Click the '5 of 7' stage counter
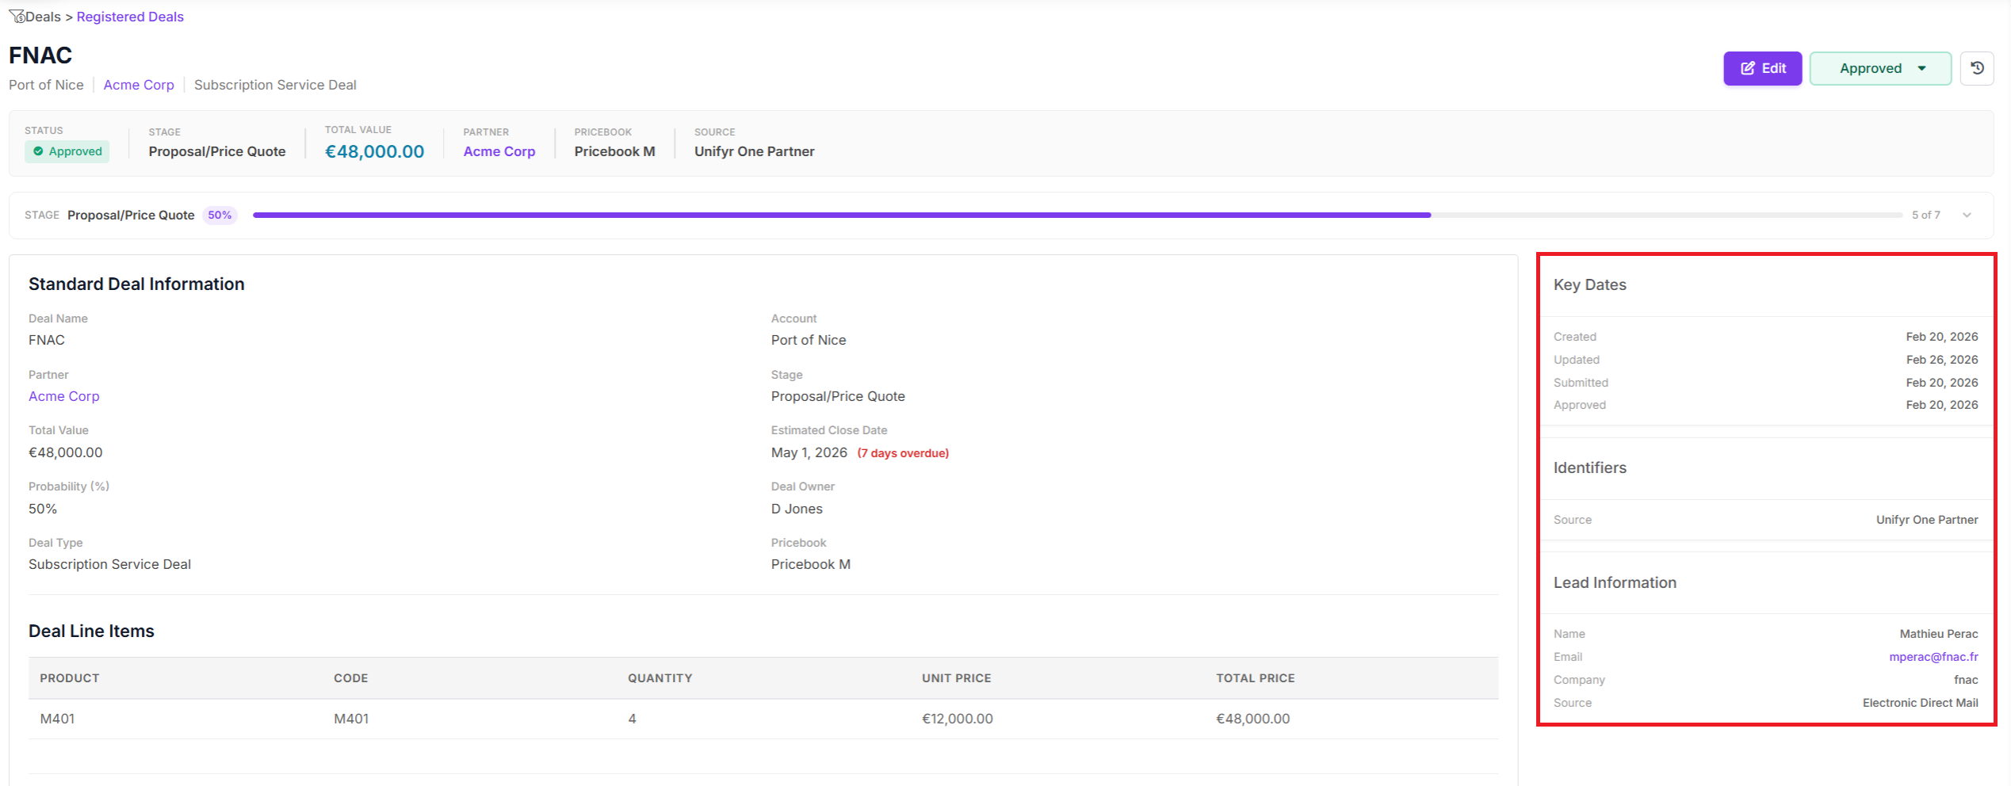This screenshot has height=786, width=2011. pos(1926,215)
